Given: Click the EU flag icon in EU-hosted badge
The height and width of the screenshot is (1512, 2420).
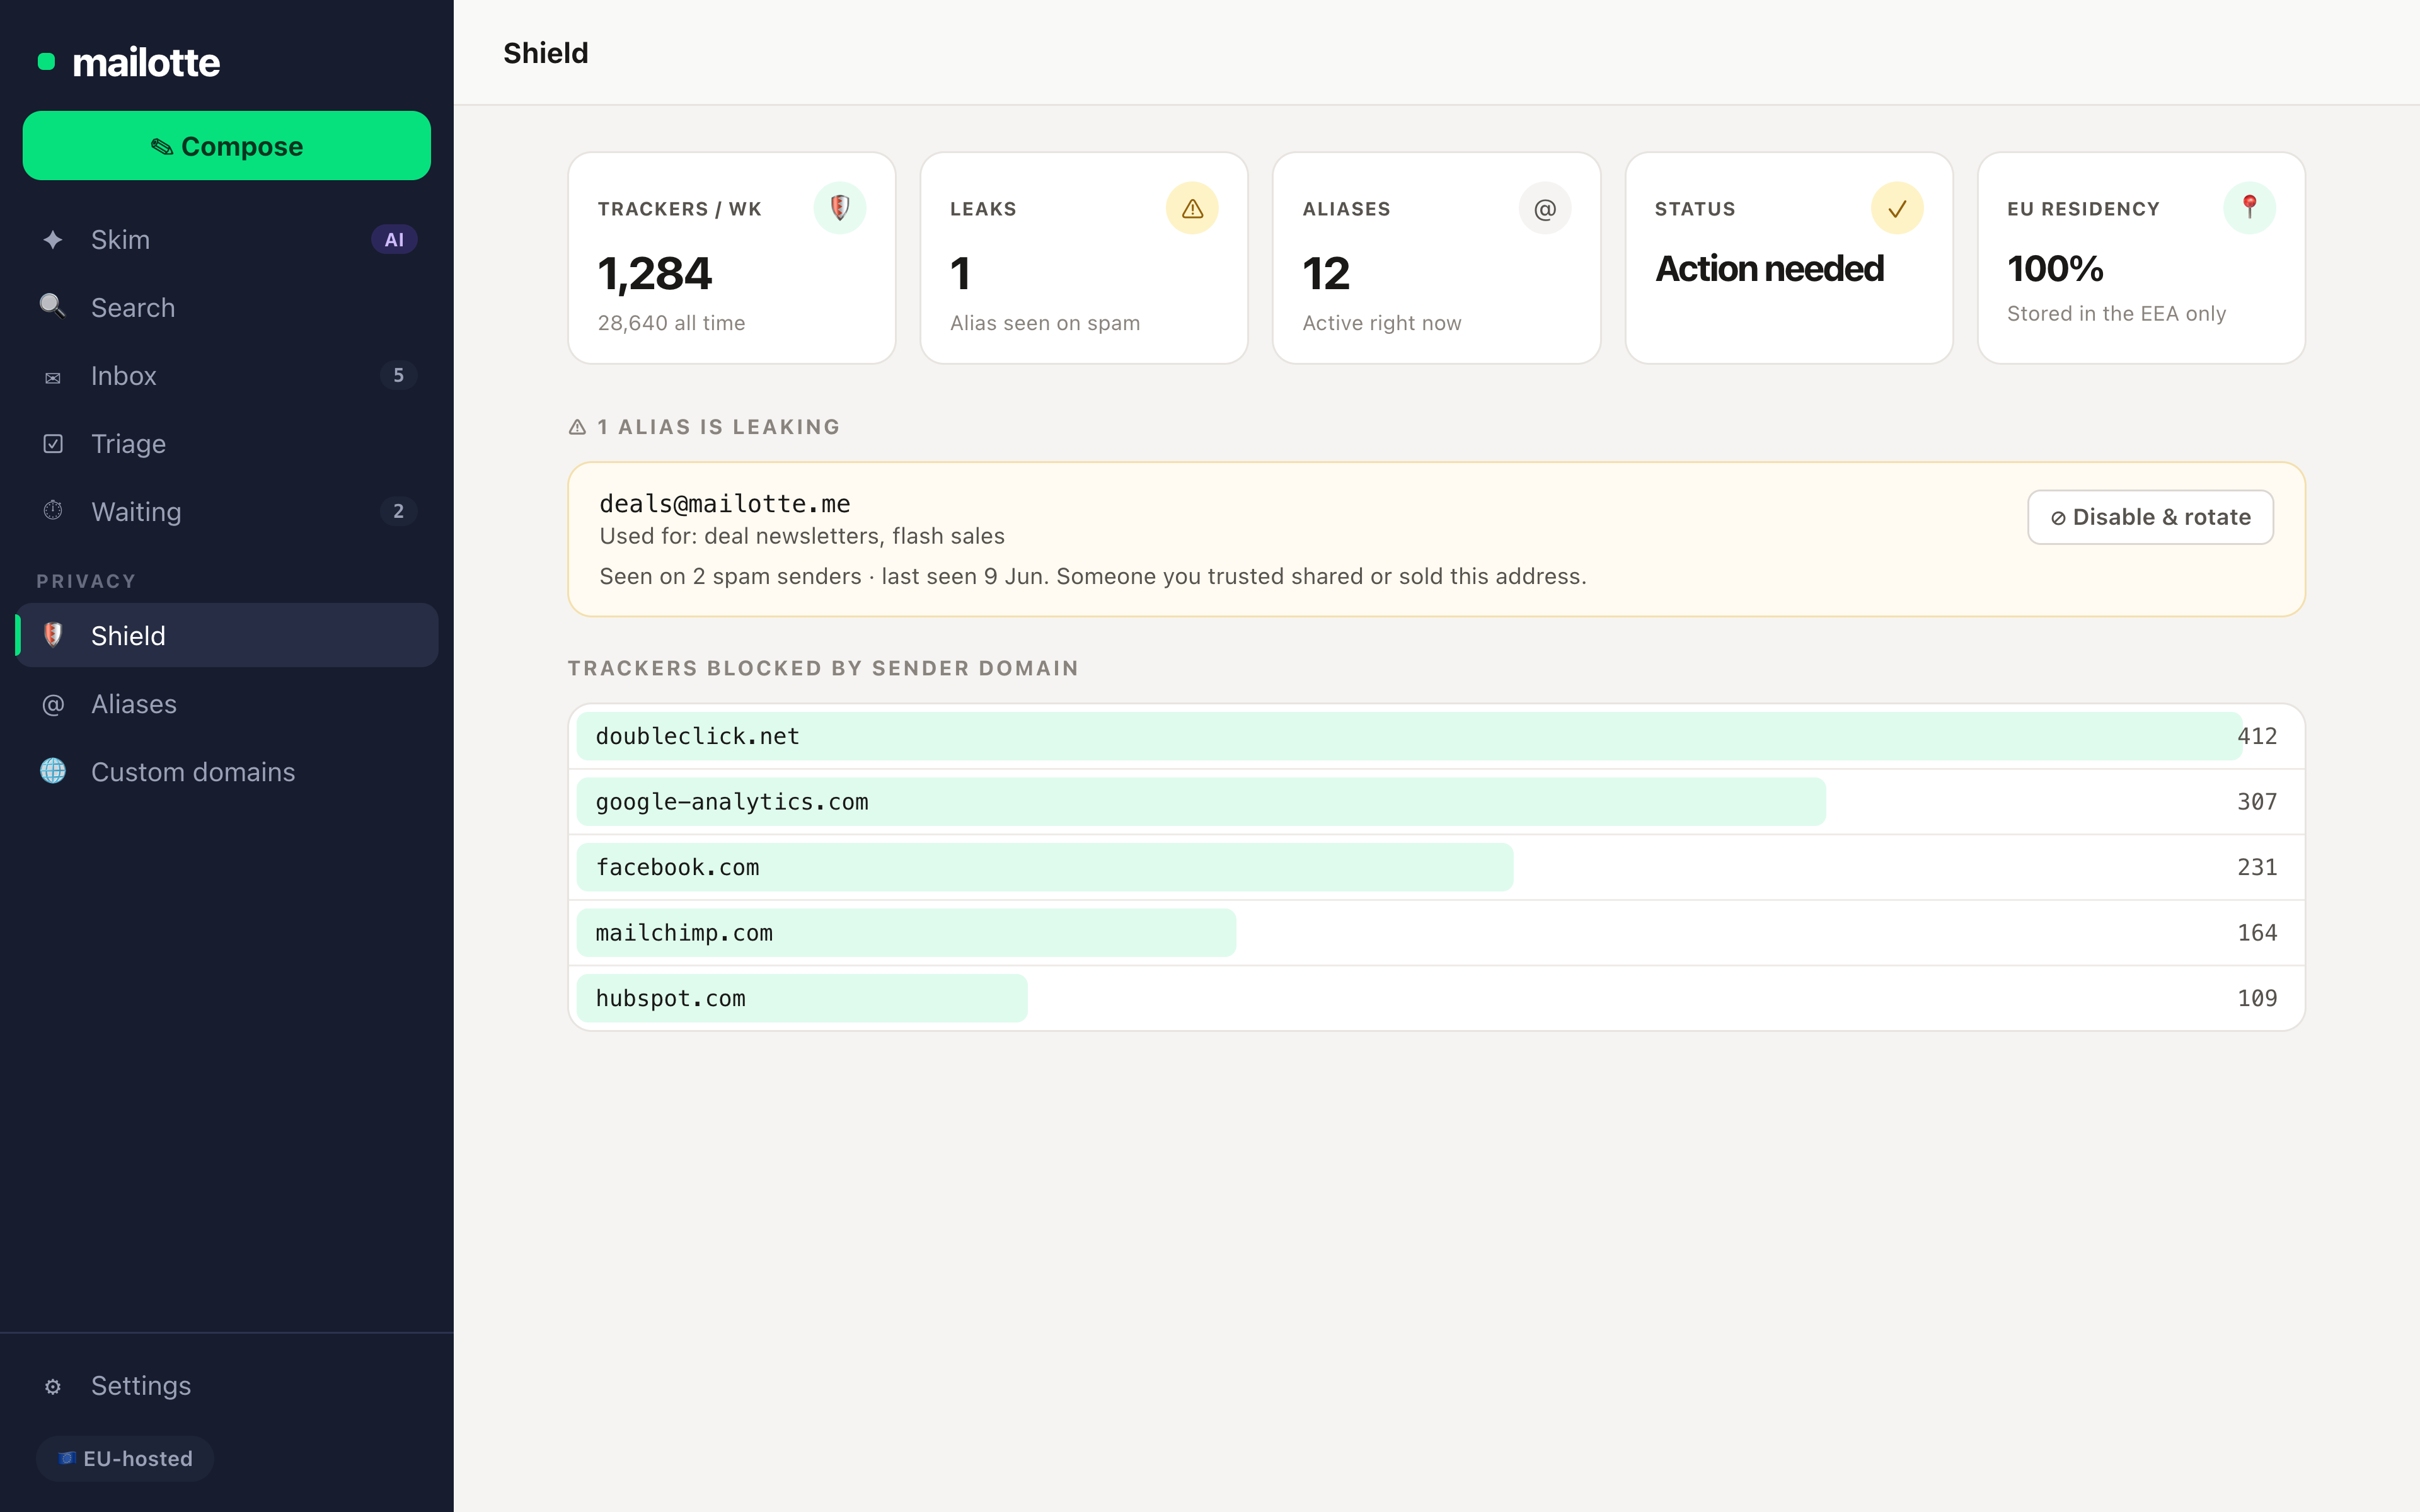Looking at the screenshot, I should click(x=67, y=1459).
